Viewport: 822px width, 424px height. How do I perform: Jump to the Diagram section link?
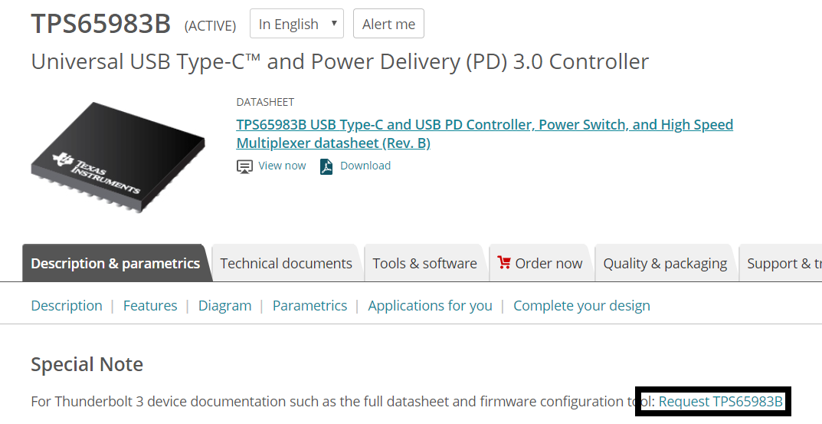[x=225, y=305]
